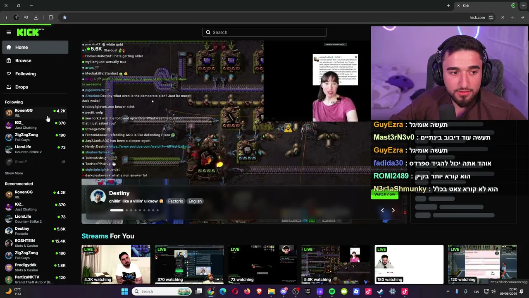
Task: Click the browser profile avatar icon
Action: point(16,17)
